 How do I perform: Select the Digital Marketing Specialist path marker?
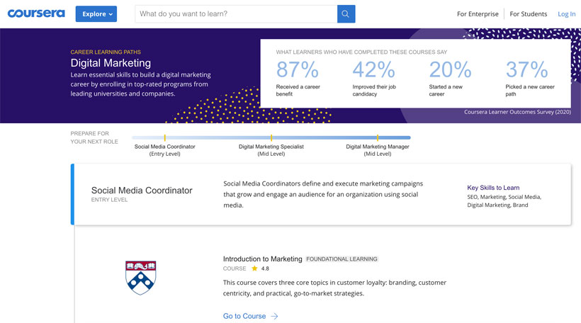point(271,138)
